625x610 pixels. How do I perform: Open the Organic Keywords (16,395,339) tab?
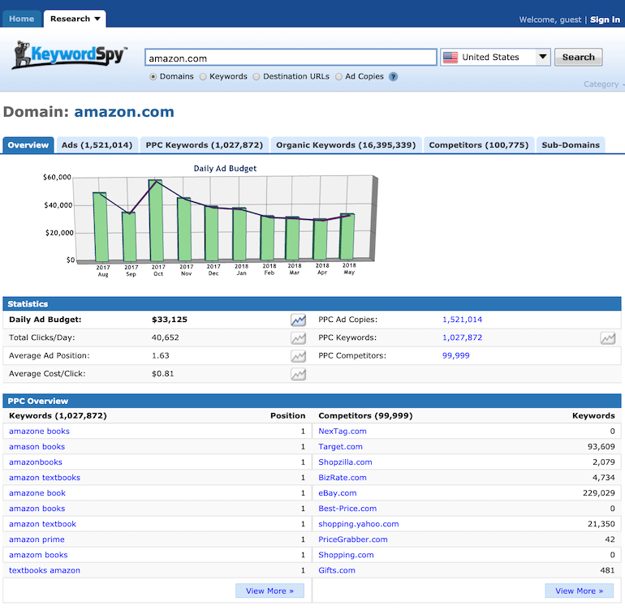[x=346, y=145]
